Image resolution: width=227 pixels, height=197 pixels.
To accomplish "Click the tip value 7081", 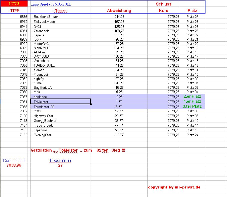I will tap(24, 102).
